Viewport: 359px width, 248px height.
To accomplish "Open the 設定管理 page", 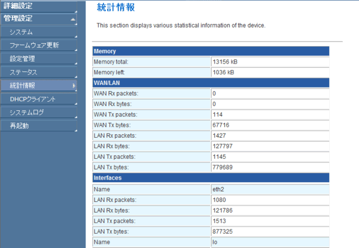I will (38, 59).
